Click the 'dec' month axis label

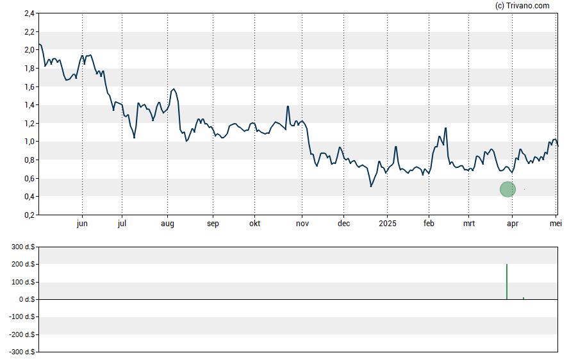click(343, 224)
